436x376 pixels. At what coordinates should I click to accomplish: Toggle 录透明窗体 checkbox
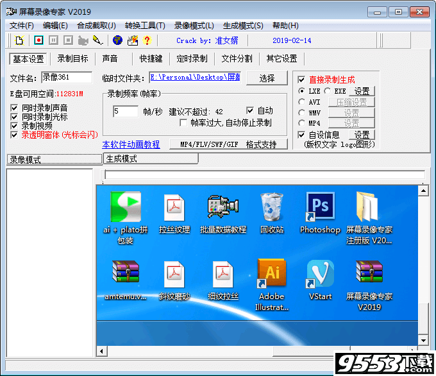point(14,135)
